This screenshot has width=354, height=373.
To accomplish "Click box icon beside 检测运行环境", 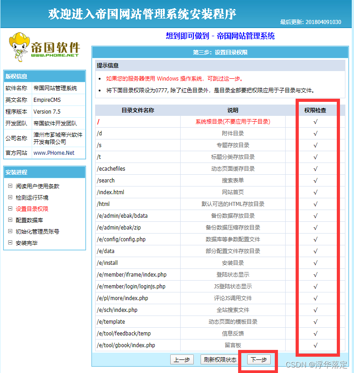I will pos(10,197).
